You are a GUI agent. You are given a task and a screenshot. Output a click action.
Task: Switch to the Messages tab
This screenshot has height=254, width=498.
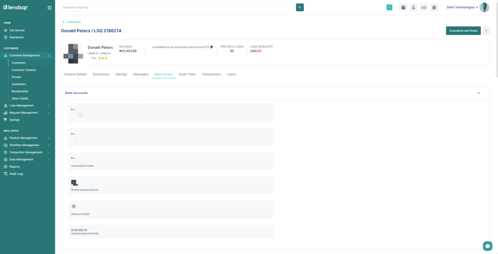pyautogui.click(x=141, y=74)
